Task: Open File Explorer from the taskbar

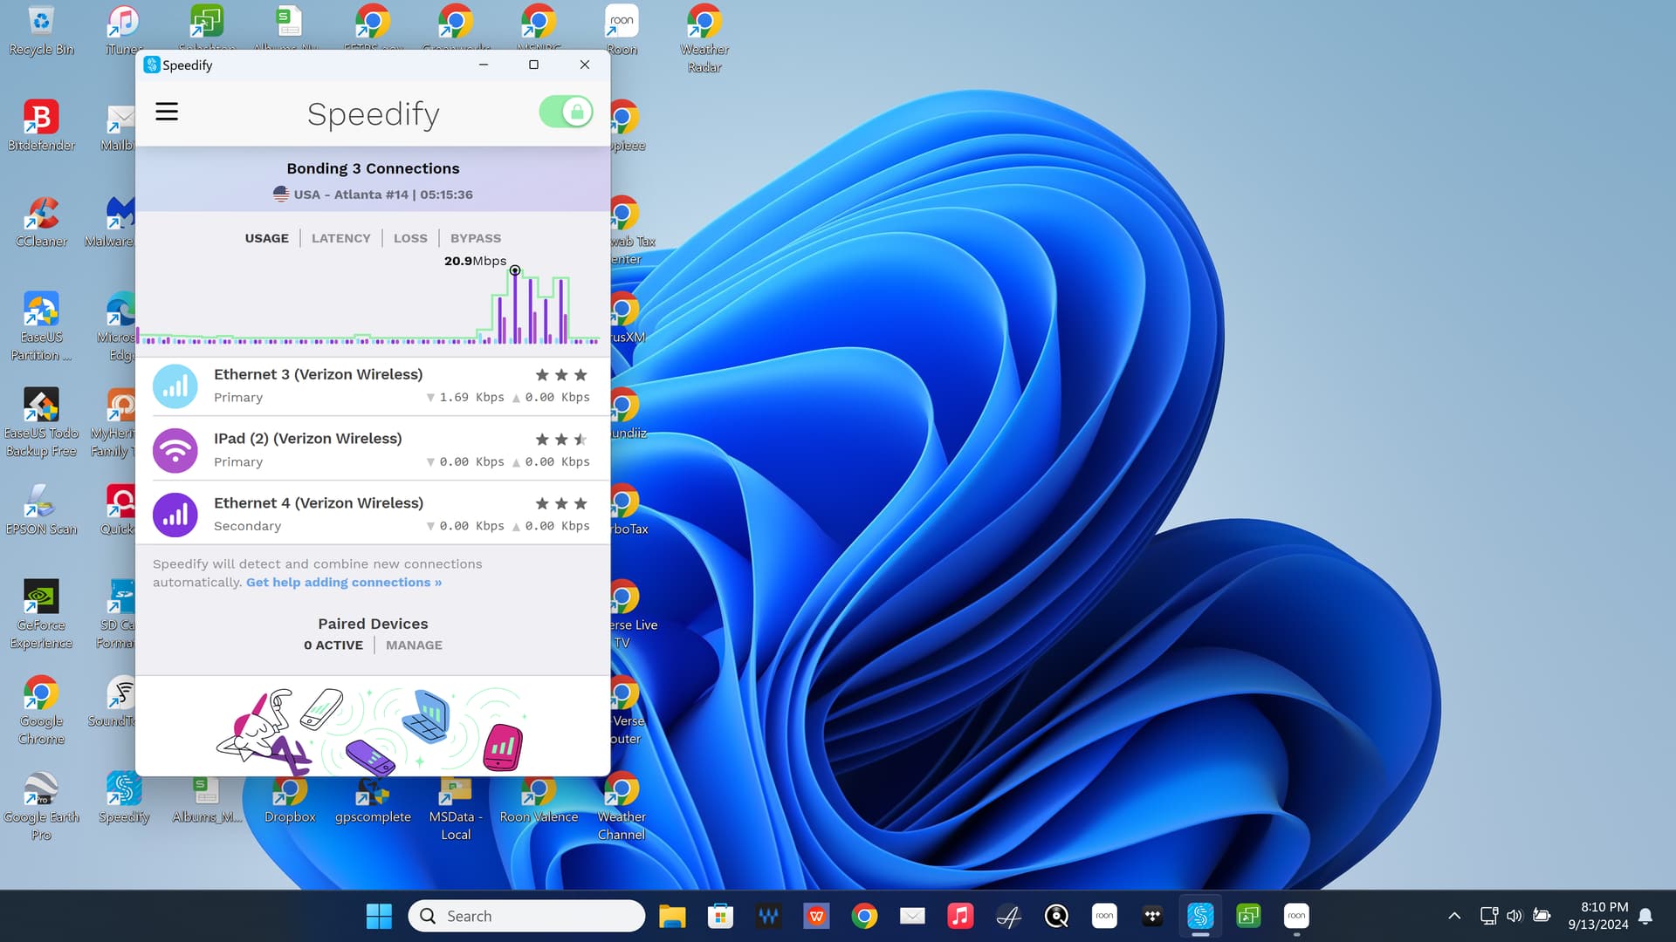Action: click(x=672, y=916)
